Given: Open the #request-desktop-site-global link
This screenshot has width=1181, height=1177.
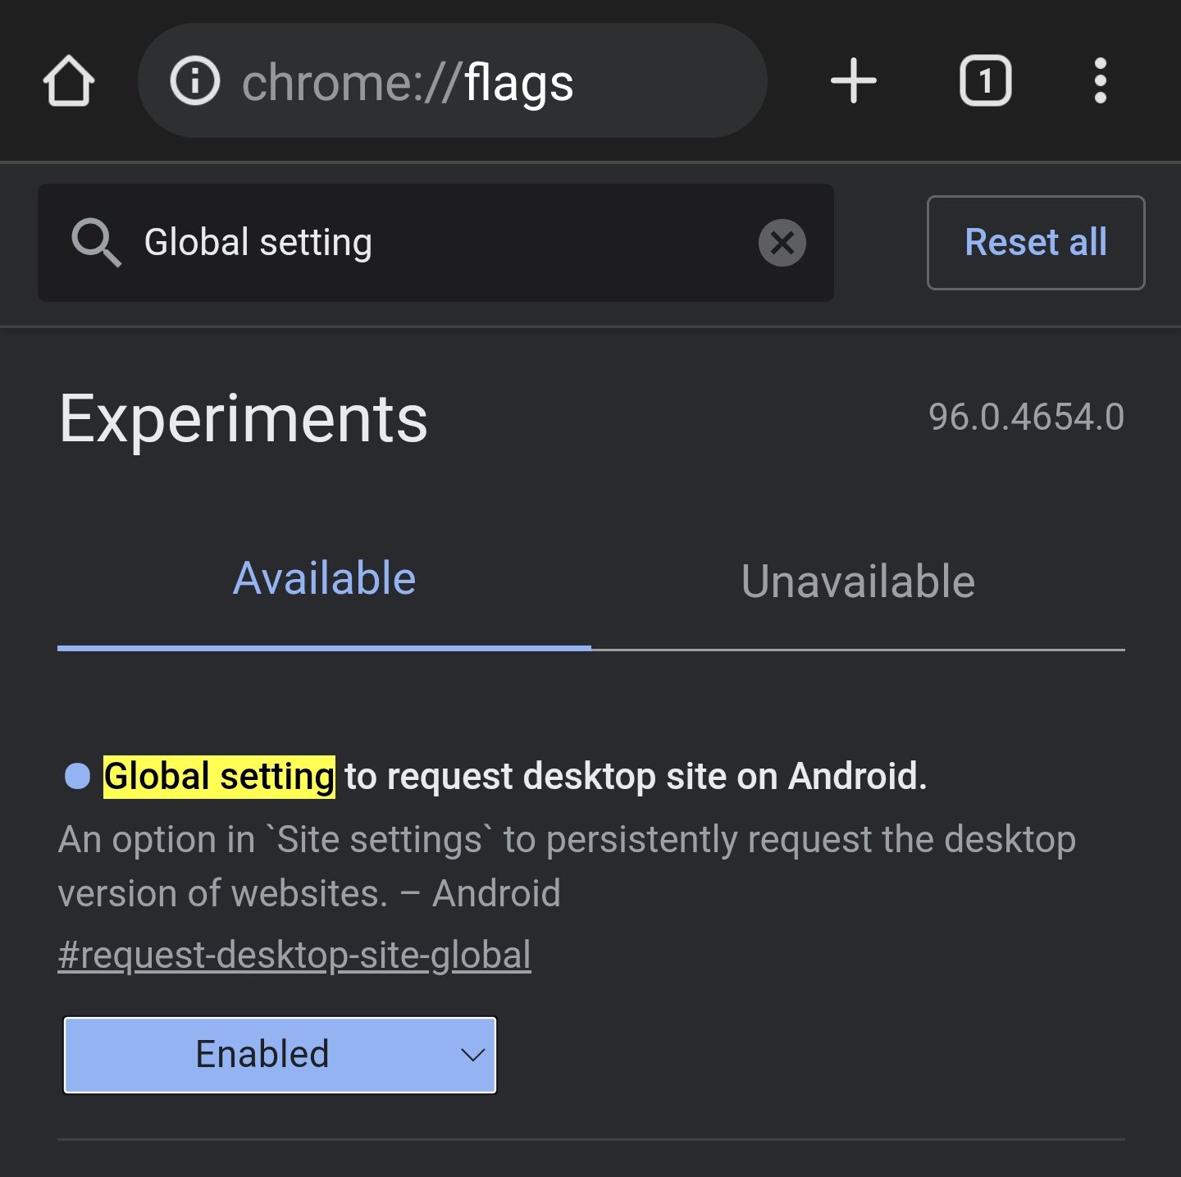Looking at the screenshot, I should [x=294, y=954].
